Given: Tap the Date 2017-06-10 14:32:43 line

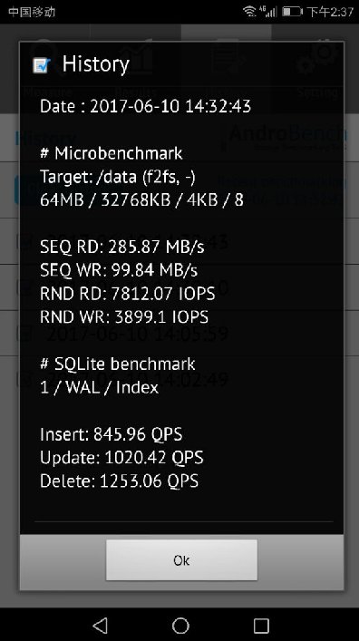Looking at the screenshot, I should (146, 107).
